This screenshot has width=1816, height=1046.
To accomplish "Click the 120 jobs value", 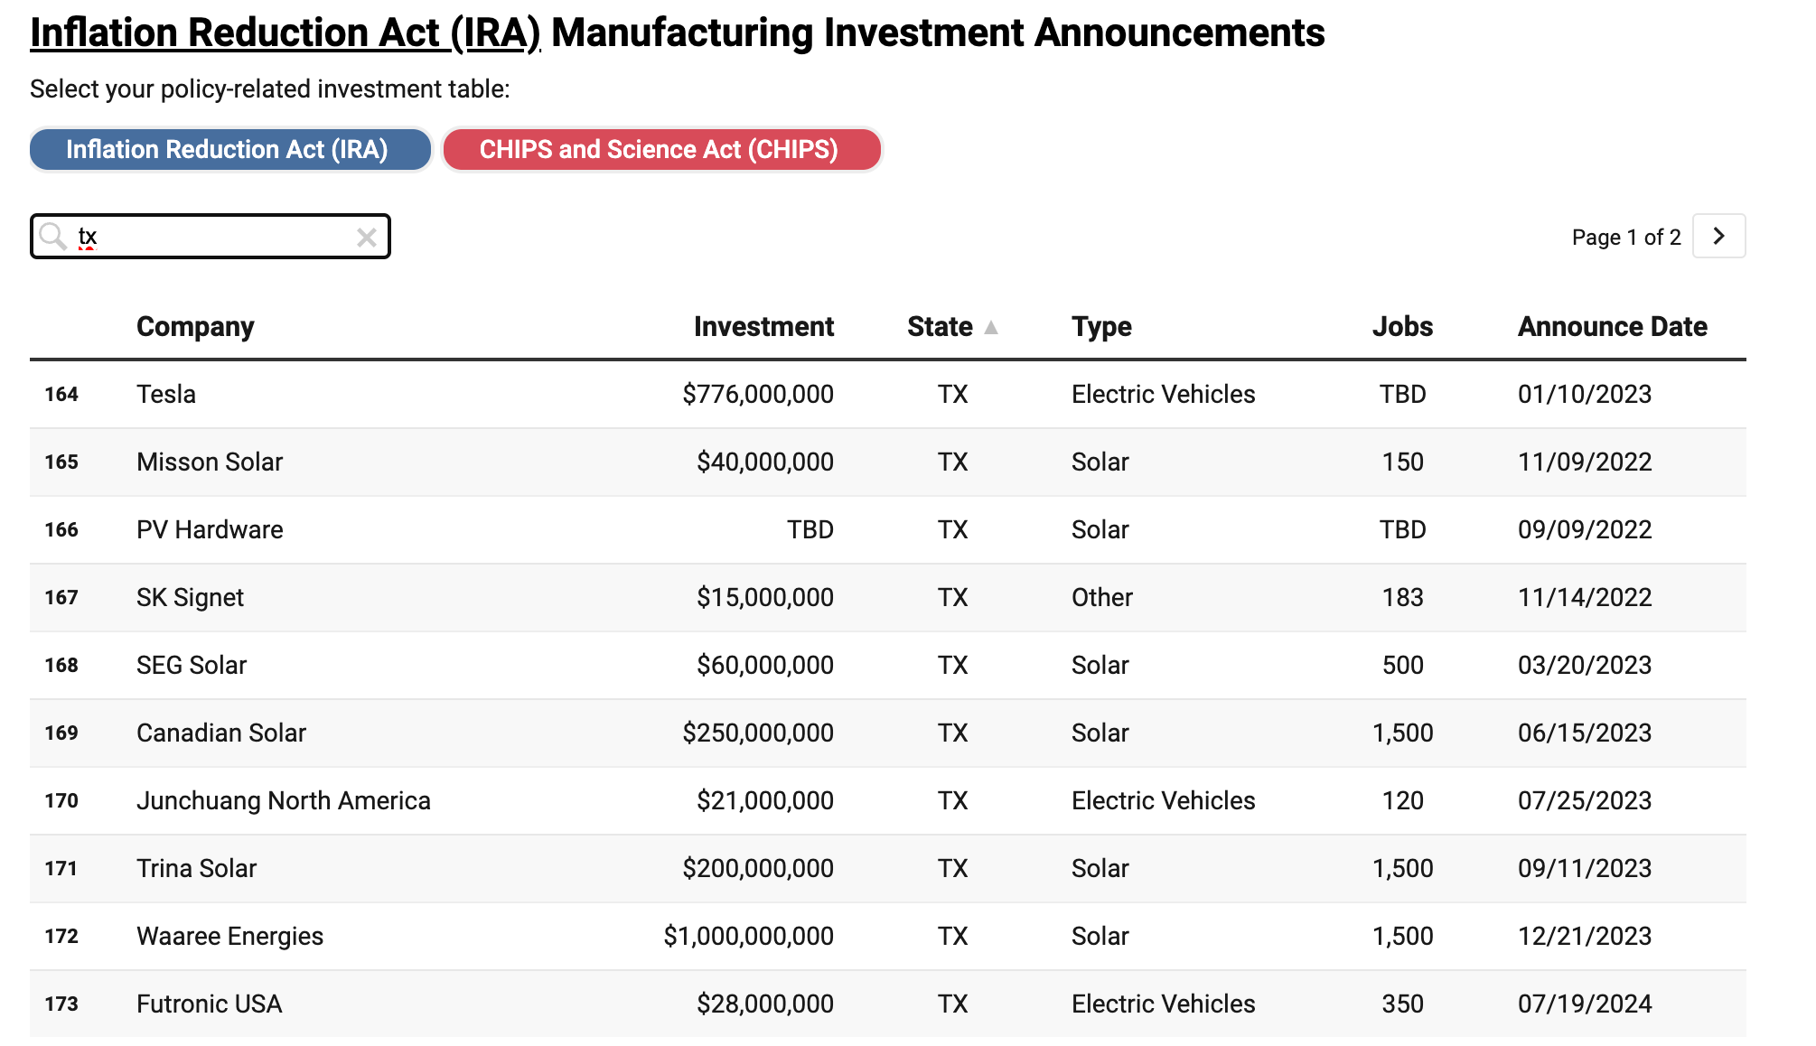I will (1402, 800).
